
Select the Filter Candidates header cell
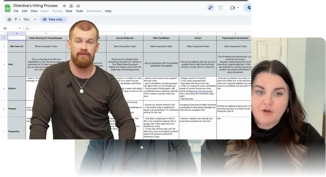point(161,38)
